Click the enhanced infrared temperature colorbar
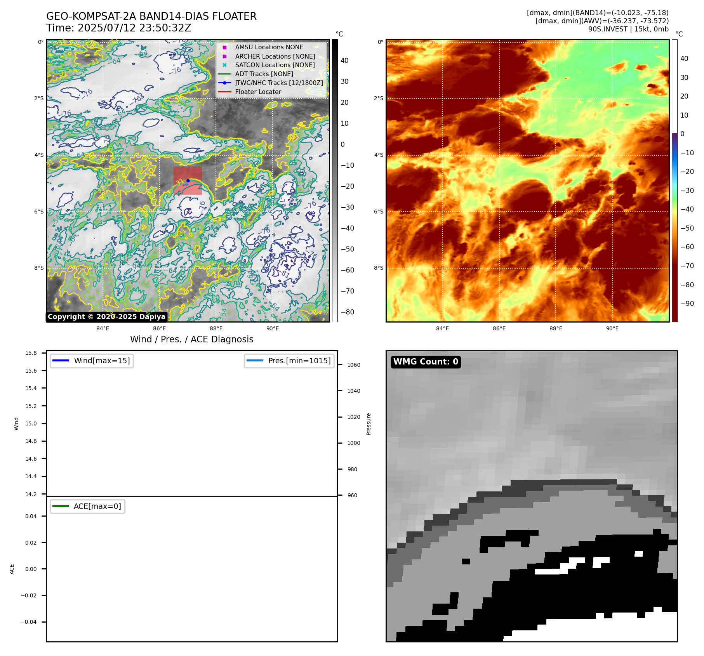 [x=675, y=180]
